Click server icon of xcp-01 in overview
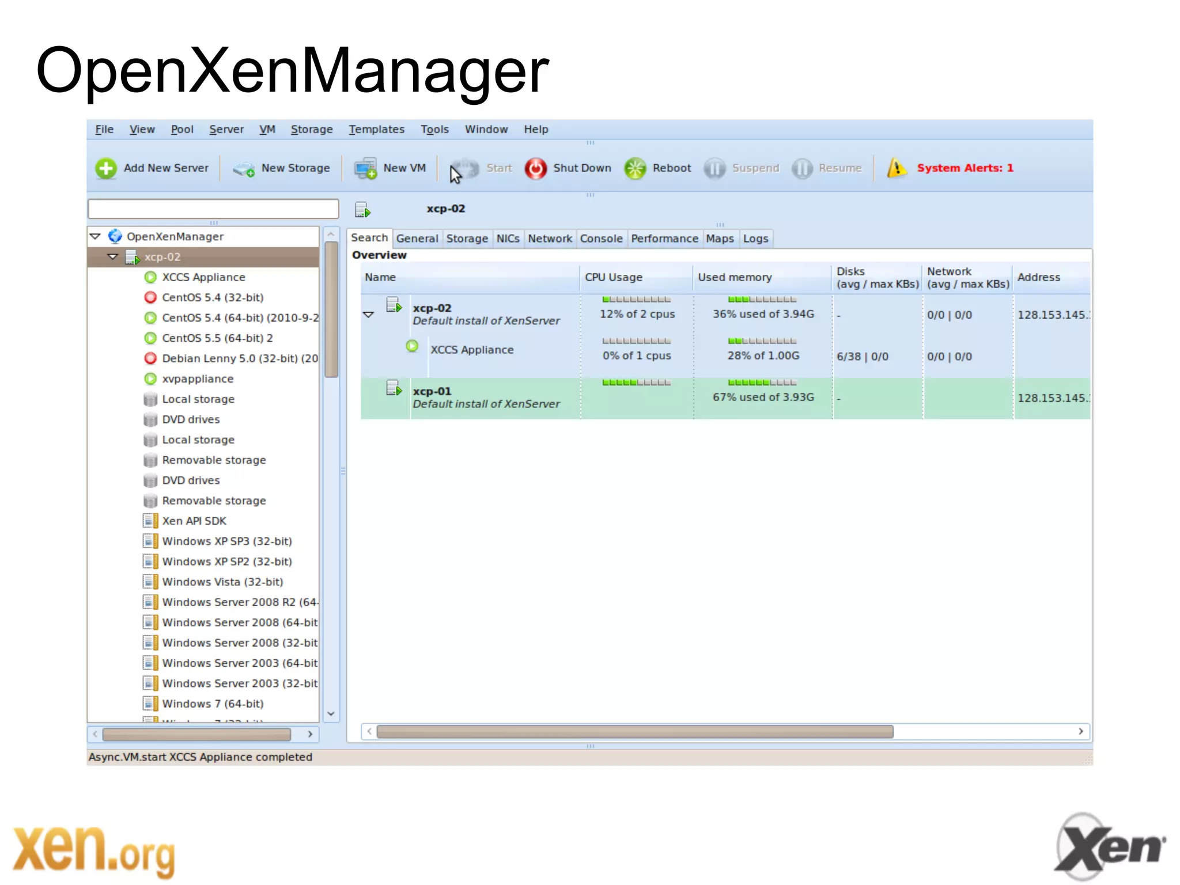 point(394,388)
